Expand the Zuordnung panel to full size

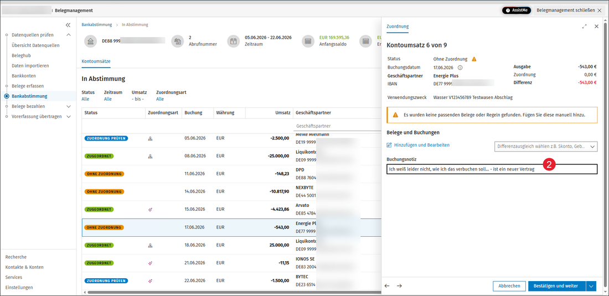[x=585, y=27]
